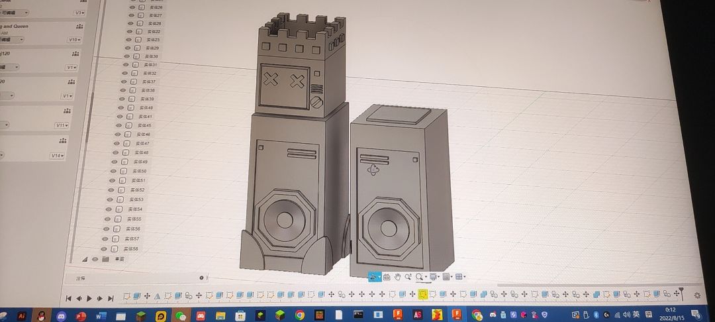Screen dimensions: 715x322
Task: Step back one timeline feature
Action: [x=79, y=298]
